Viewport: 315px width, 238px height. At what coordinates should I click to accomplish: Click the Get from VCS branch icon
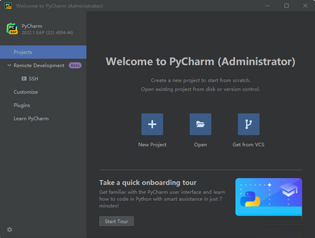point(248,125)
